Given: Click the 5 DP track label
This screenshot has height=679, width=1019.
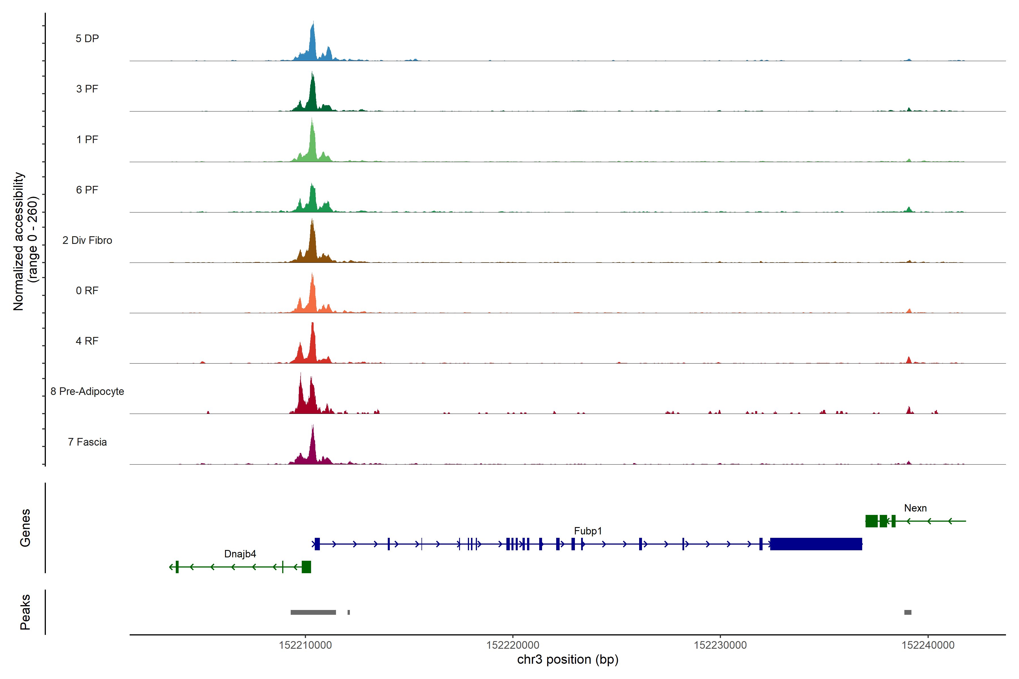Looking at the screenshot, I should pyautogui.click(x=87, y=38).
